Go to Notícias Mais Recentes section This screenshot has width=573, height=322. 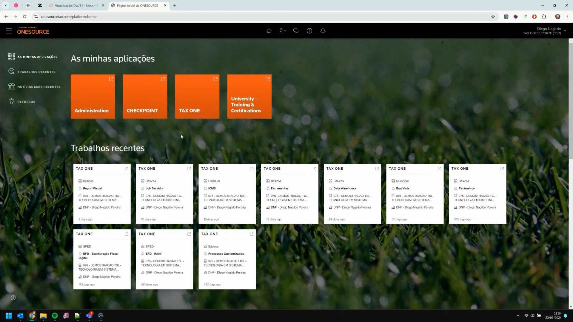(x=39, y=87)
